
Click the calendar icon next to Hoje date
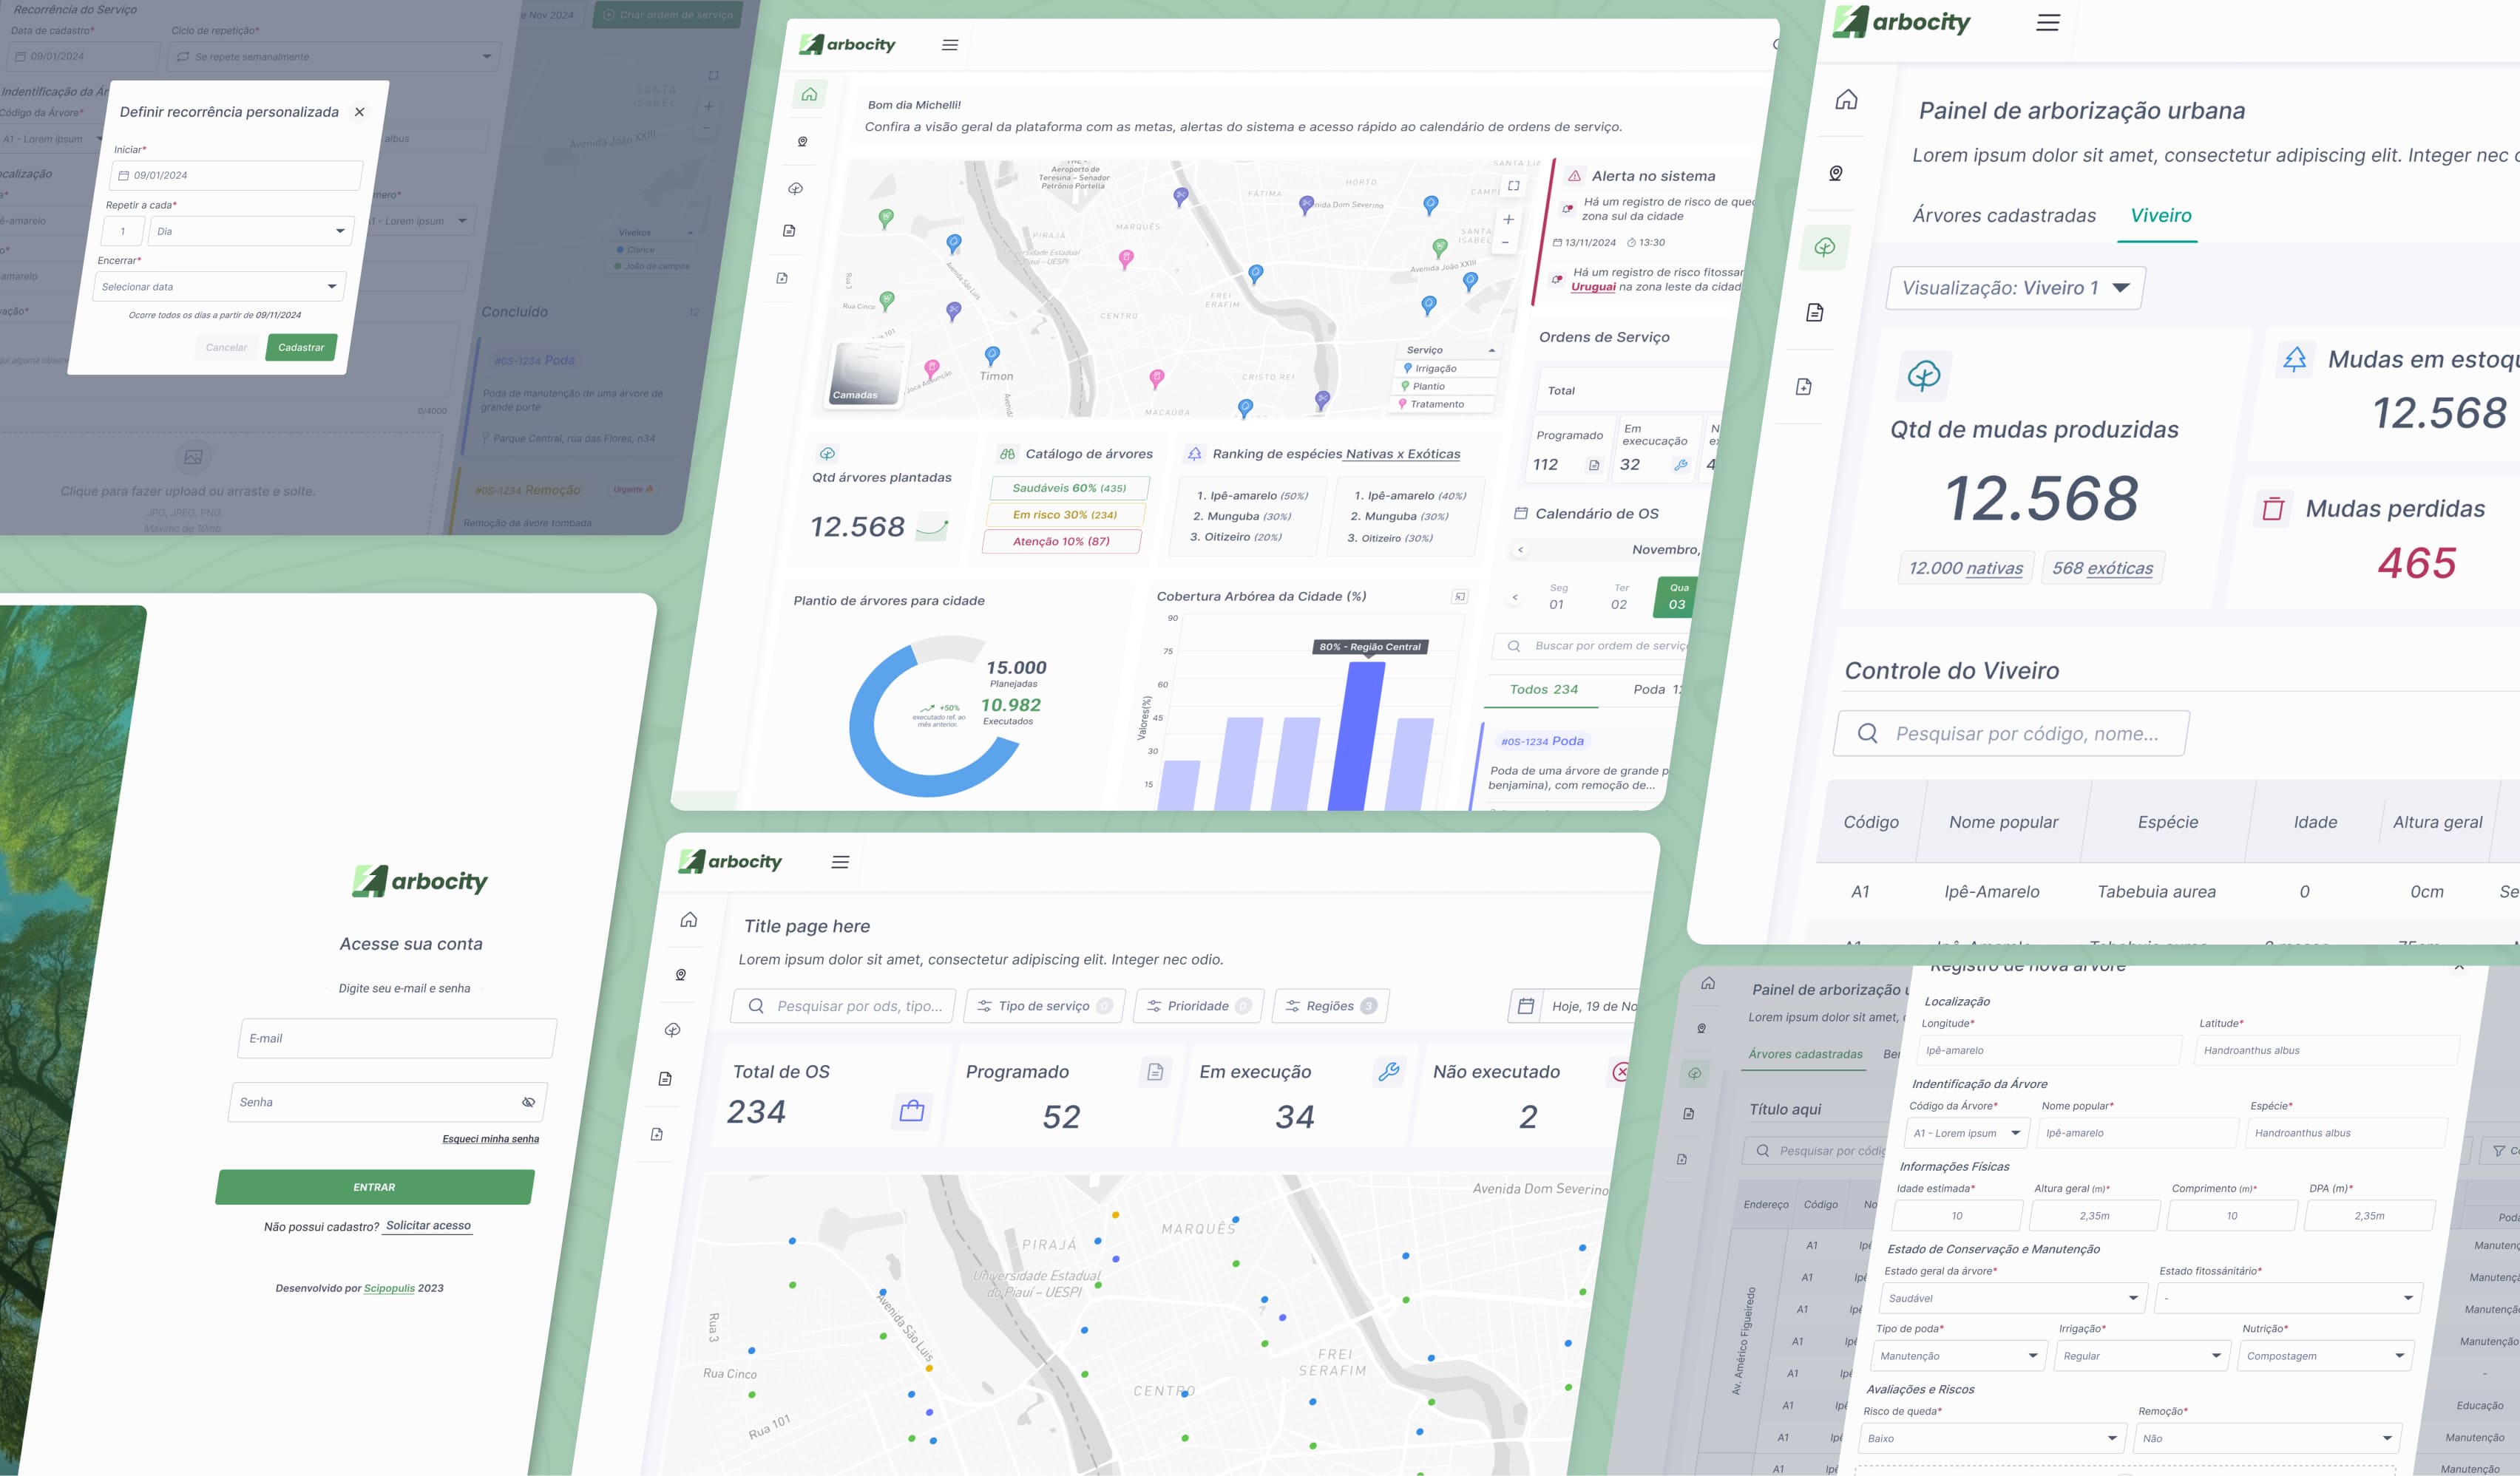(x=1526, y=1007)
